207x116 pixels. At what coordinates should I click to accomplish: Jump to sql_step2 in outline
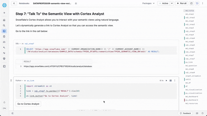pos(190,24)
